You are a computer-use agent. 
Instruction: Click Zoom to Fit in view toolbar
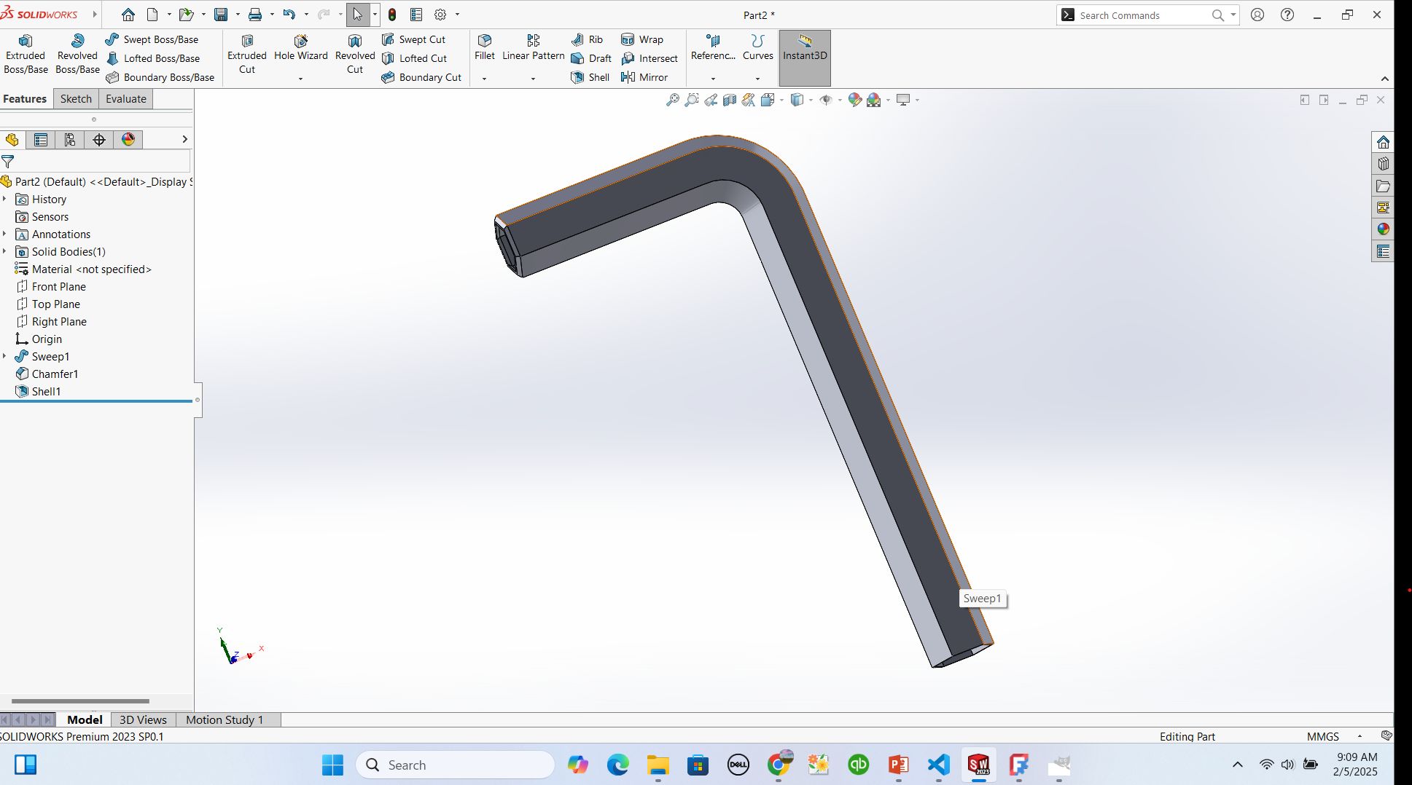click(x=673, y=100)
